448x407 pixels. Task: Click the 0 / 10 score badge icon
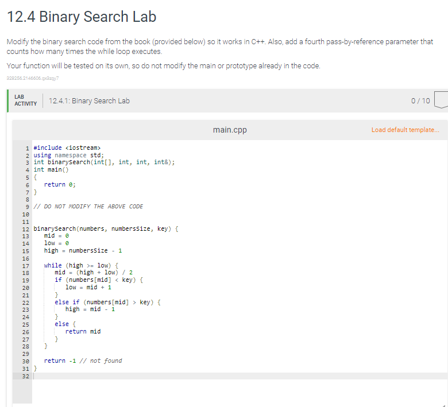click(441, 100)
